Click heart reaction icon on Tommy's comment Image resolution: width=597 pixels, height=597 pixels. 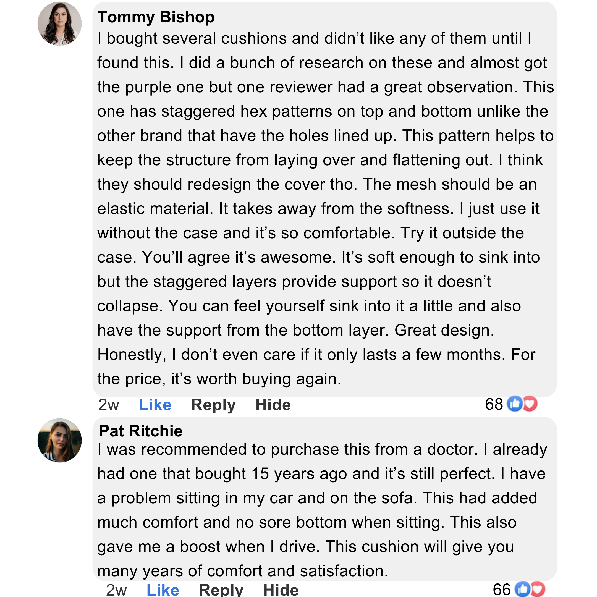(530, 404)
